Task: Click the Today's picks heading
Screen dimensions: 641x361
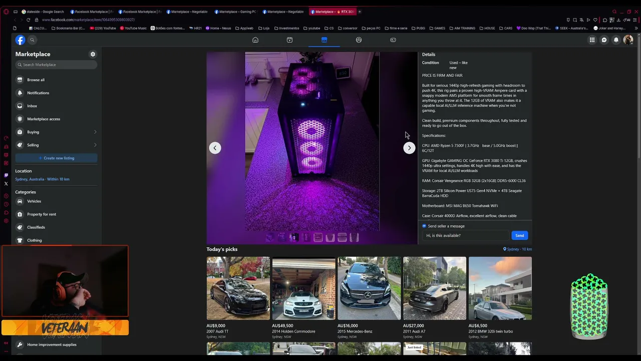Action: [x=222, y=249]
